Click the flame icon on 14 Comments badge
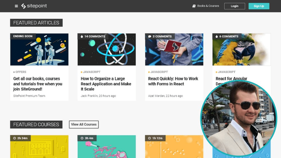Viewport: 281px width, 158px height. tap(82, 36)
